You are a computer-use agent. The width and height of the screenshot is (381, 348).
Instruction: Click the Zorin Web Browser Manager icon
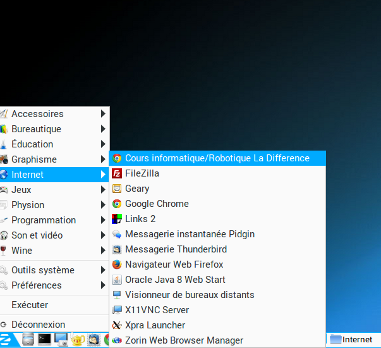click(117, 340)
